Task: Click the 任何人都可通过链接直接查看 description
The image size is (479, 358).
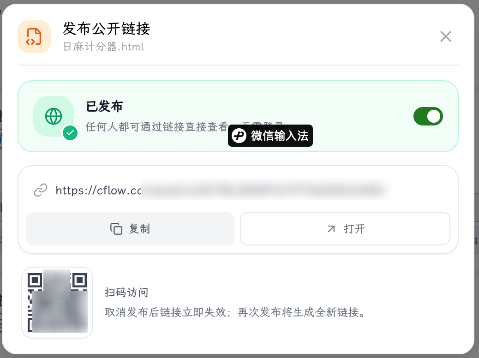Action: (157, 126)
